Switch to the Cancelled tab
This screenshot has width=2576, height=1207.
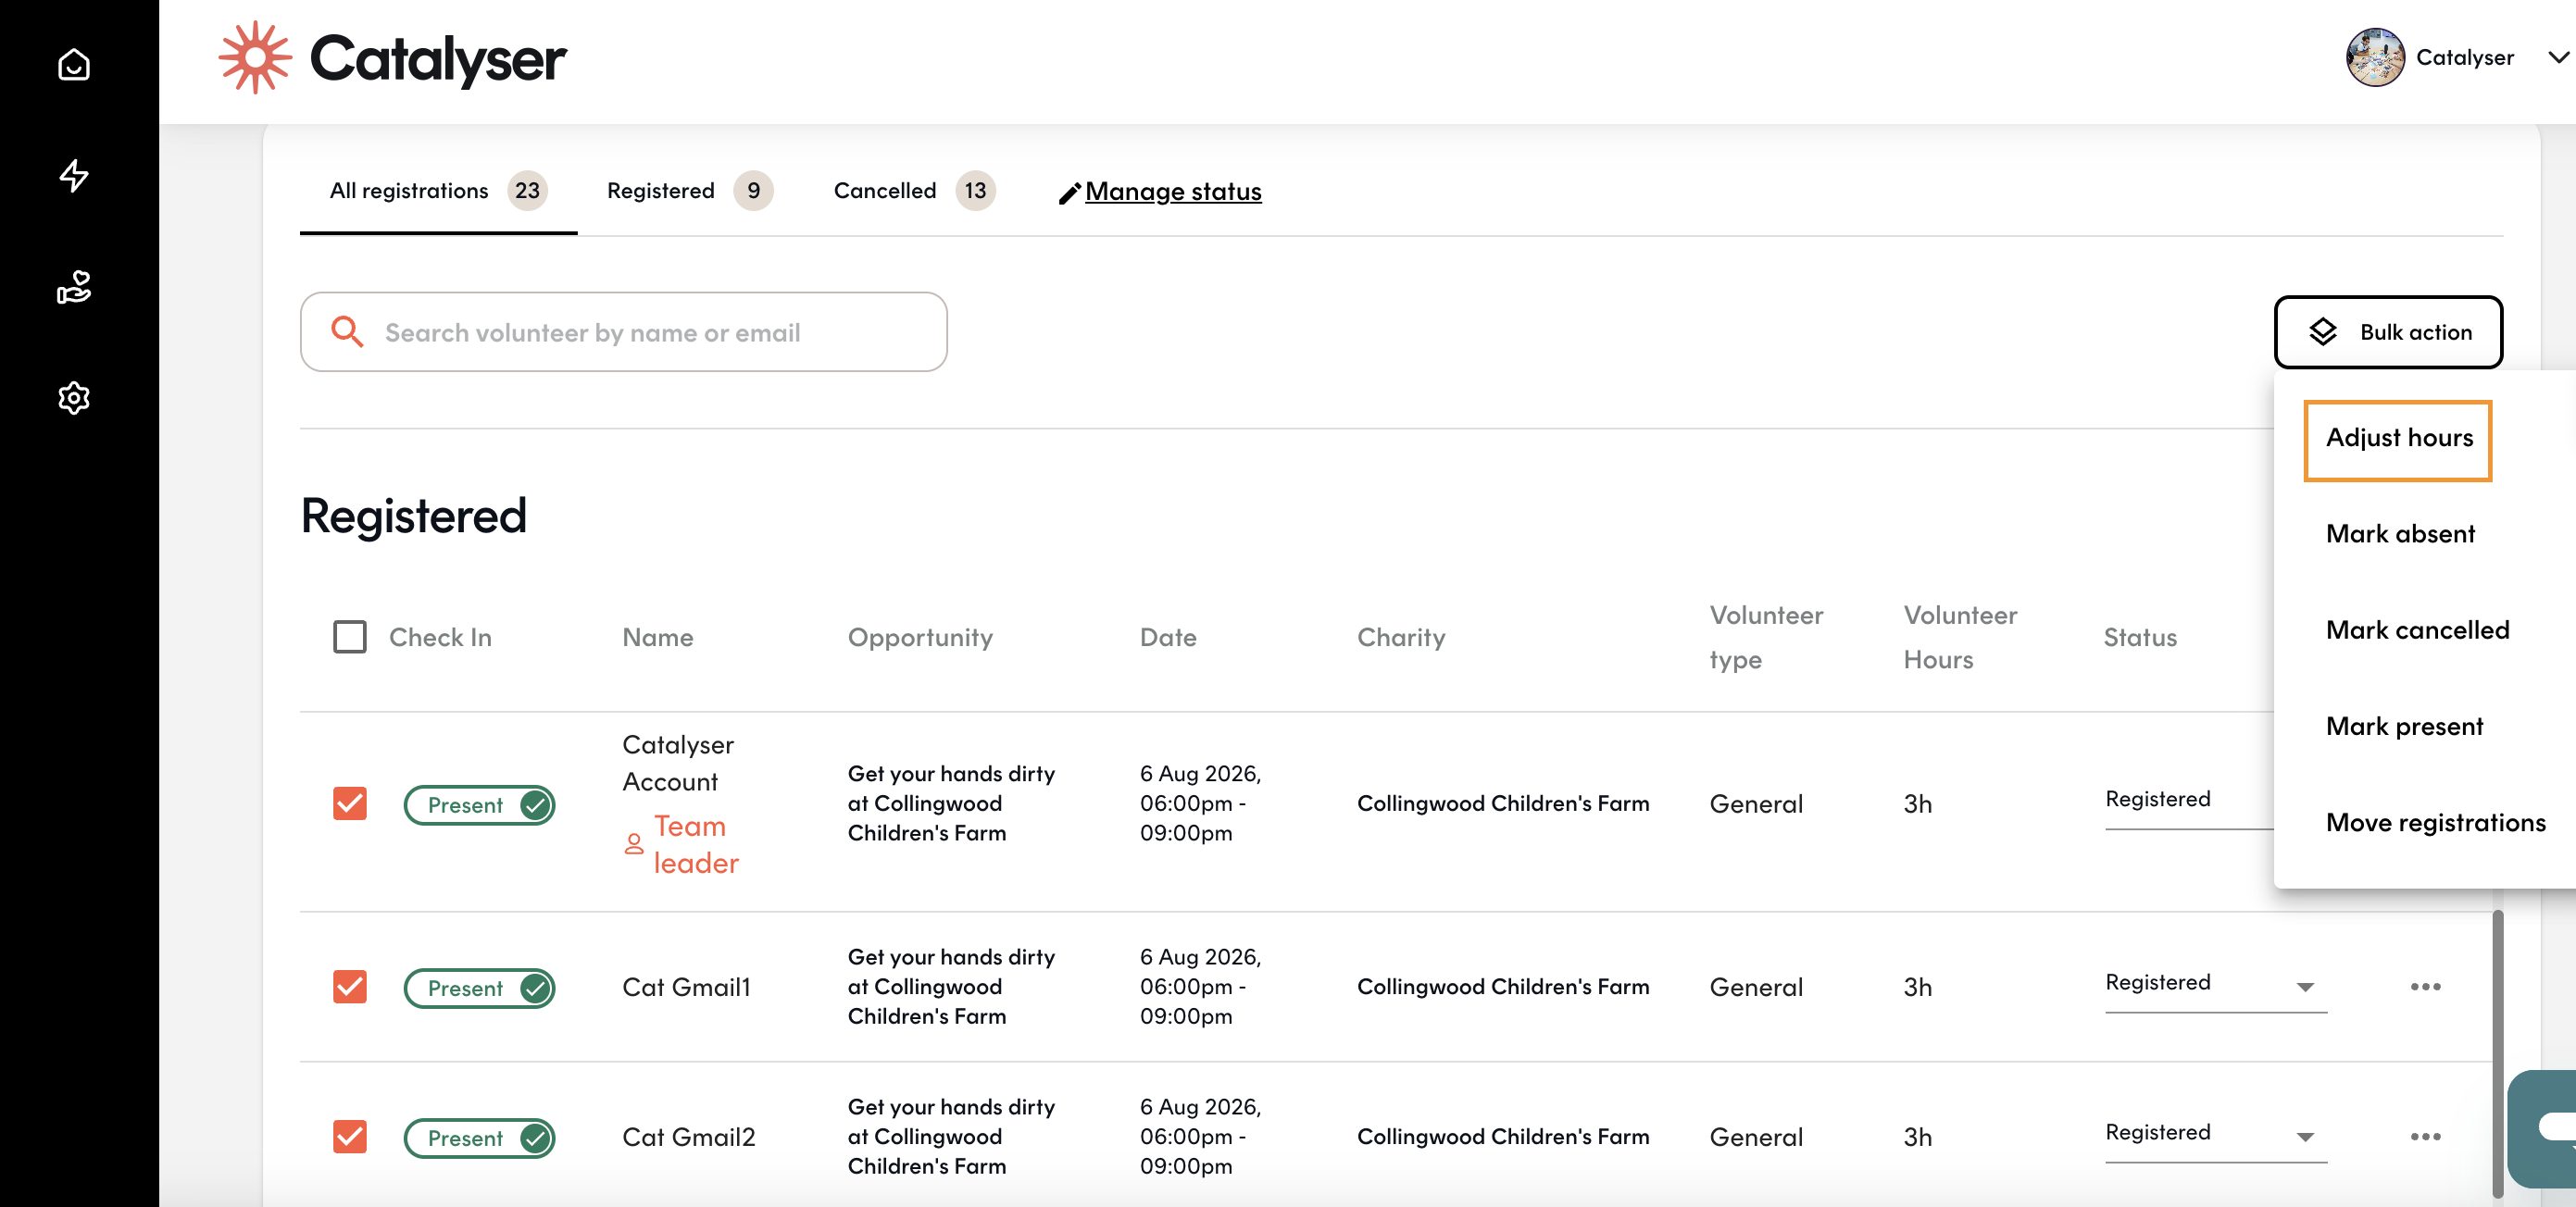[914, 191]
